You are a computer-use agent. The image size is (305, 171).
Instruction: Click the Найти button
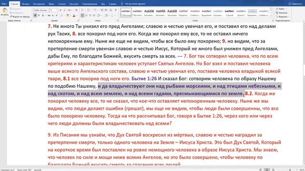281,9
